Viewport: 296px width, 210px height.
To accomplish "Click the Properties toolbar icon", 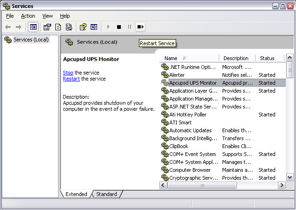I will tap(47, 27).
